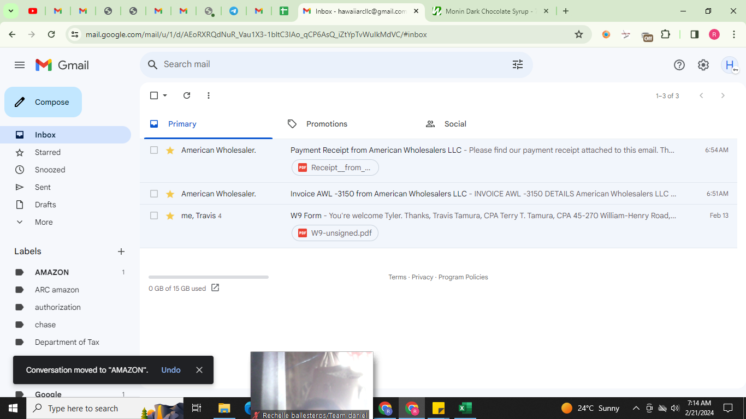Open Sticky Notes from the taskbar

pos(439,408)
